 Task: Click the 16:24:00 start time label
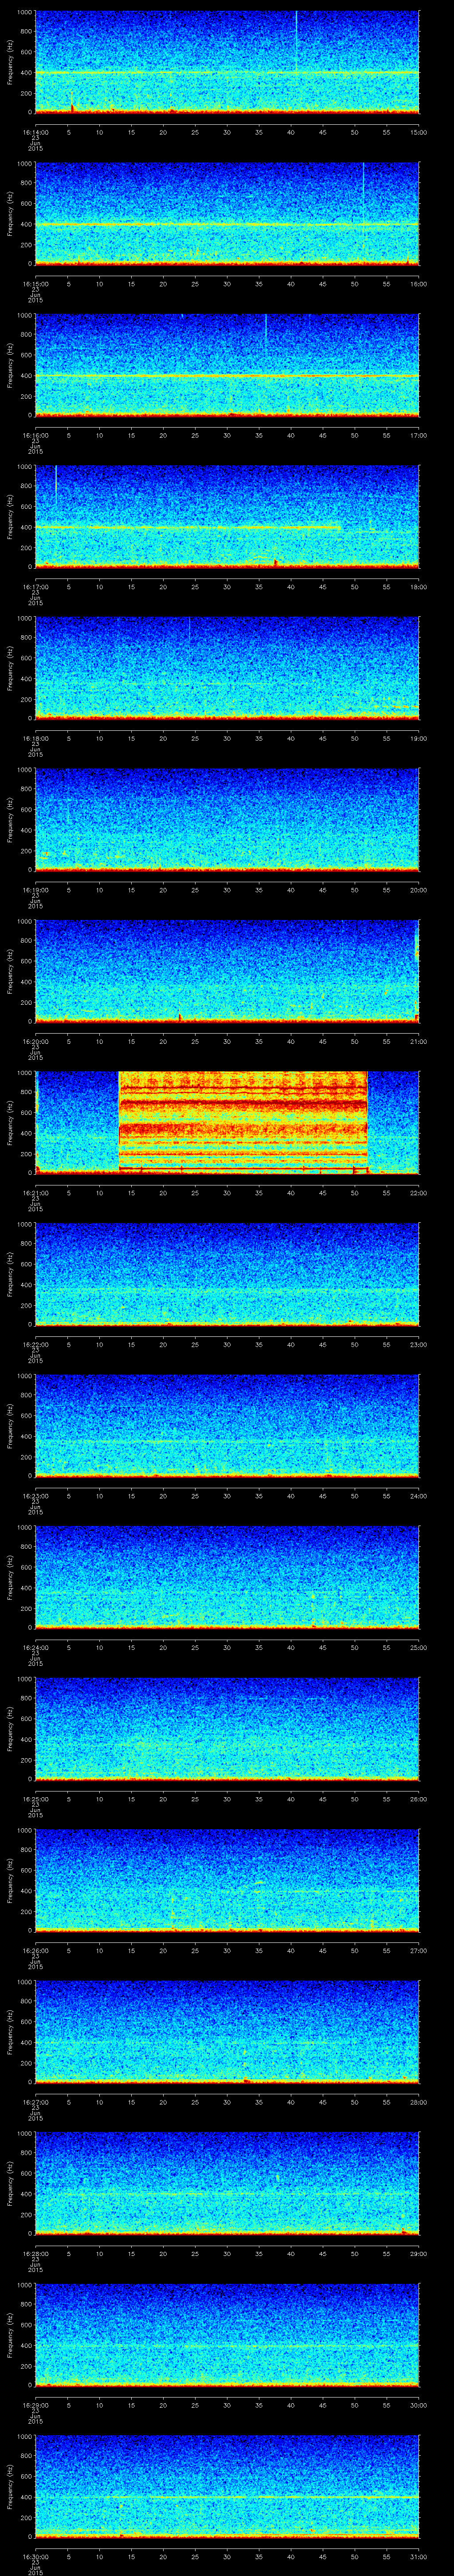[36, 1648]
